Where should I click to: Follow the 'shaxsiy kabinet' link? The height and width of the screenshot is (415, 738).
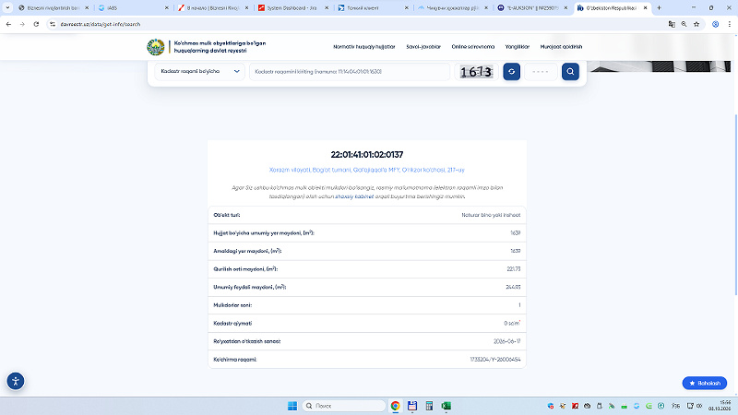[354, 196]
